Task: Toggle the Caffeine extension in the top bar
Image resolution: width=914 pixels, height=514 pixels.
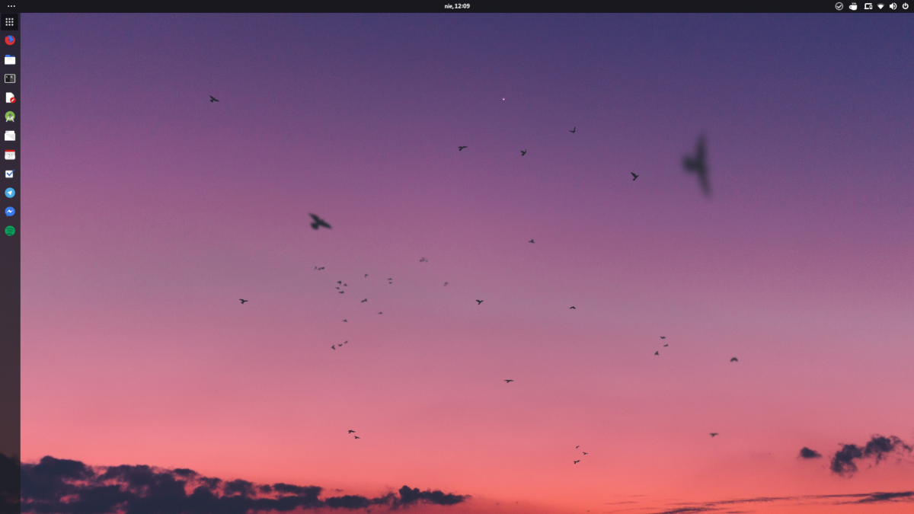Action: [853, 6]
